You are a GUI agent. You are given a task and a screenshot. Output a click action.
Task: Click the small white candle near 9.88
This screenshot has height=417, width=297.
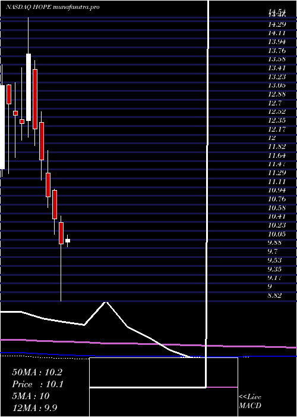point(68,241)
